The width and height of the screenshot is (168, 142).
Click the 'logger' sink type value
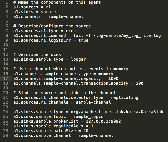(x=78, y=59)
